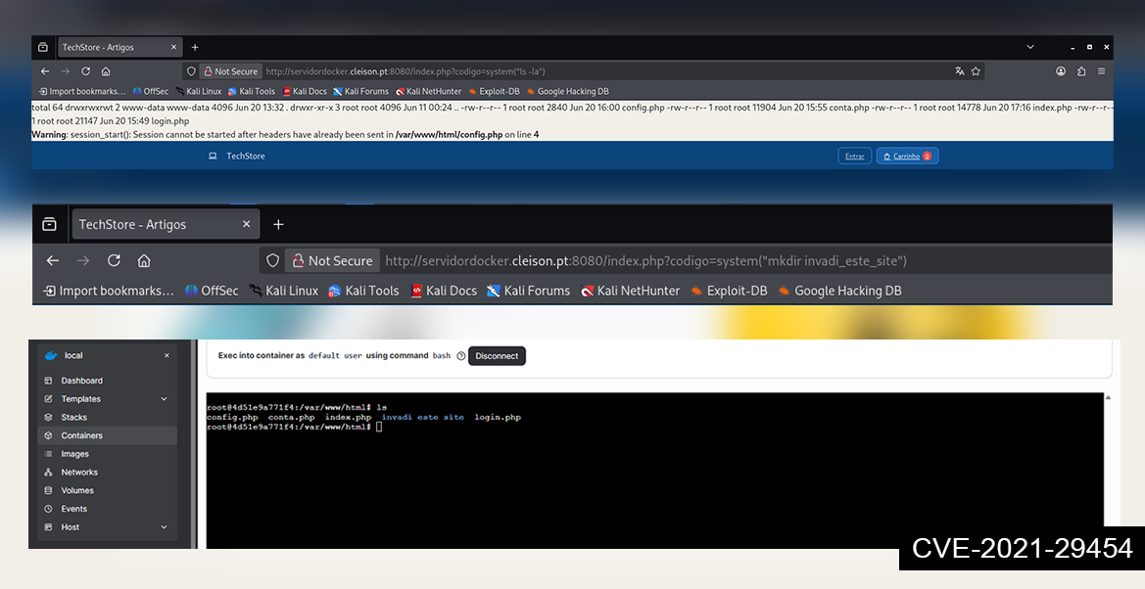Click the home icon in the top browser toolbar
The image size is (1145, 589).
(x=106, y=71)
